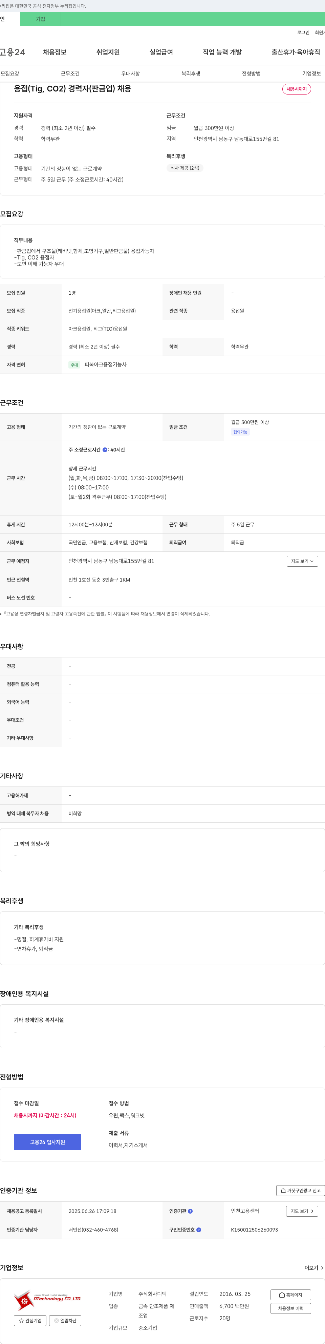This screenshot has height=1344, width=325.
Task: Click the 우대 badge beside 피복아크용접기능사
Action: (x=74, y=365)
